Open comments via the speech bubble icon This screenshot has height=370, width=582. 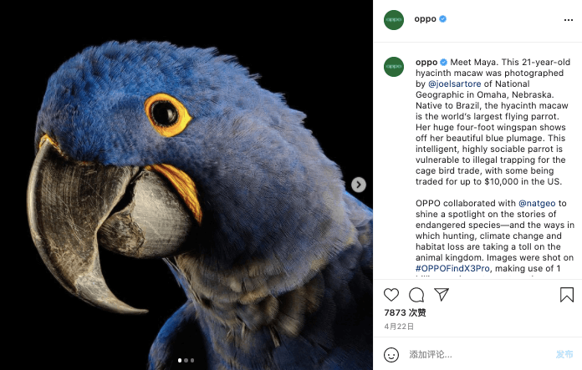point(416,295)
